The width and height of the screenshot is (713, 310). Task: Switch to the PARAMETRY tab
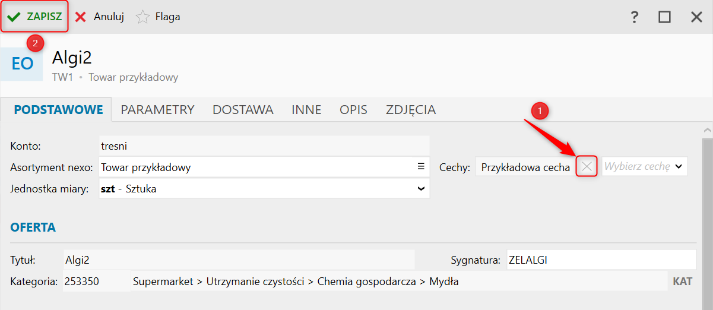click(x=157, y=110)
